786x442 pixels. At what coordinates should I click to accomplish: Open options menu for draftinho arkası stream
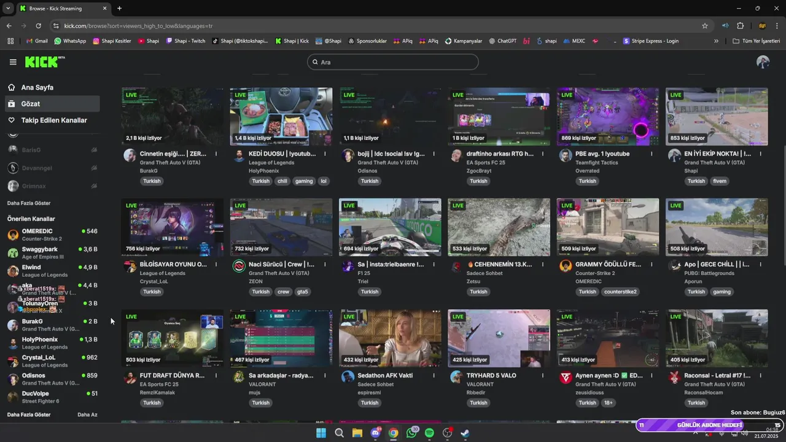543,153
